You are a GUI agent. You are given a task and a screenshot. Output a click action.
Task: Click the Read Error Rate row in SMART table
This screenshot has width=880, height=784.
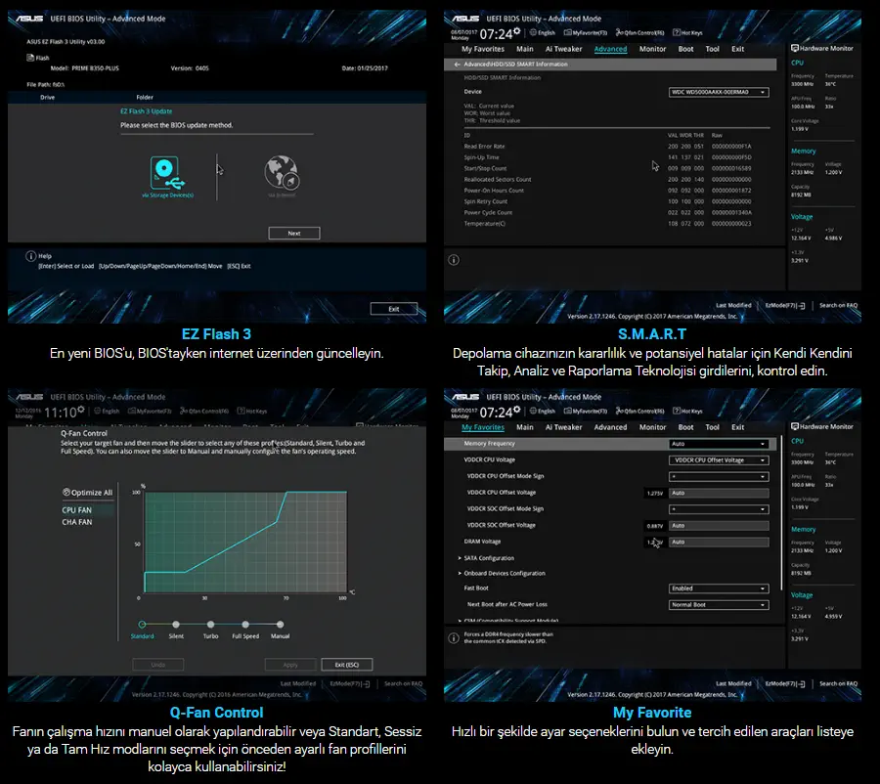tap(608, 147)
